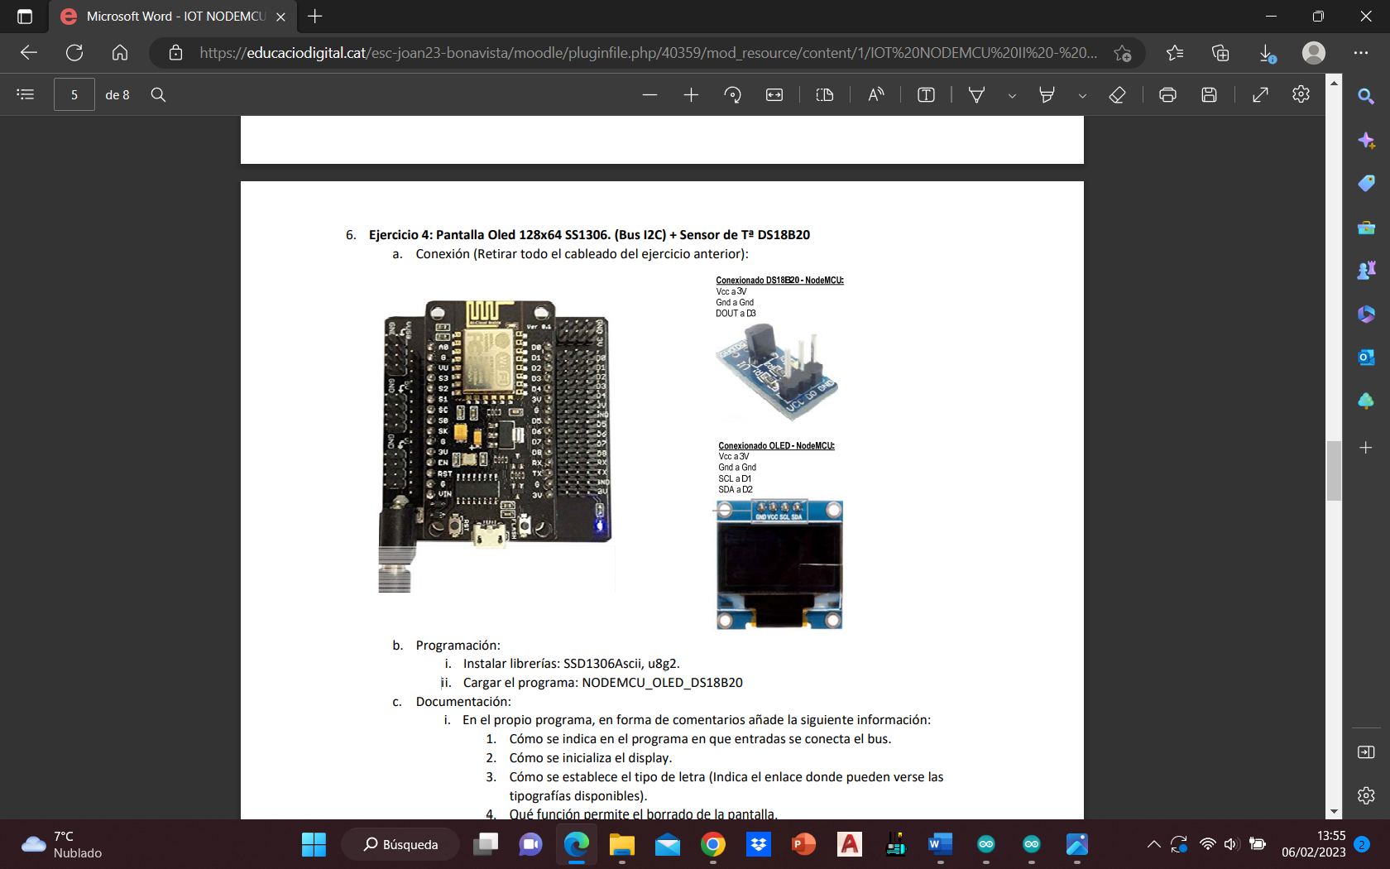1390x869 pixels.
Task: Select the Highlight tool
Action: point(1047,94)
